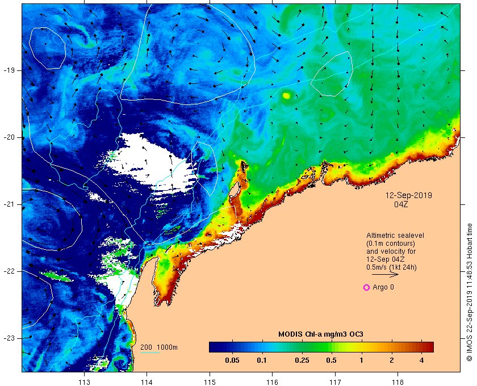This screenshot has height=386, width=477.
Task: Click the 'MODIS Chl-a mg/m3 OC3' title
Action: click(321, 334)
